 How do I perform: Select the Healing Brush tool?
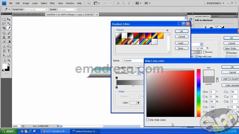tap(4, 33)
